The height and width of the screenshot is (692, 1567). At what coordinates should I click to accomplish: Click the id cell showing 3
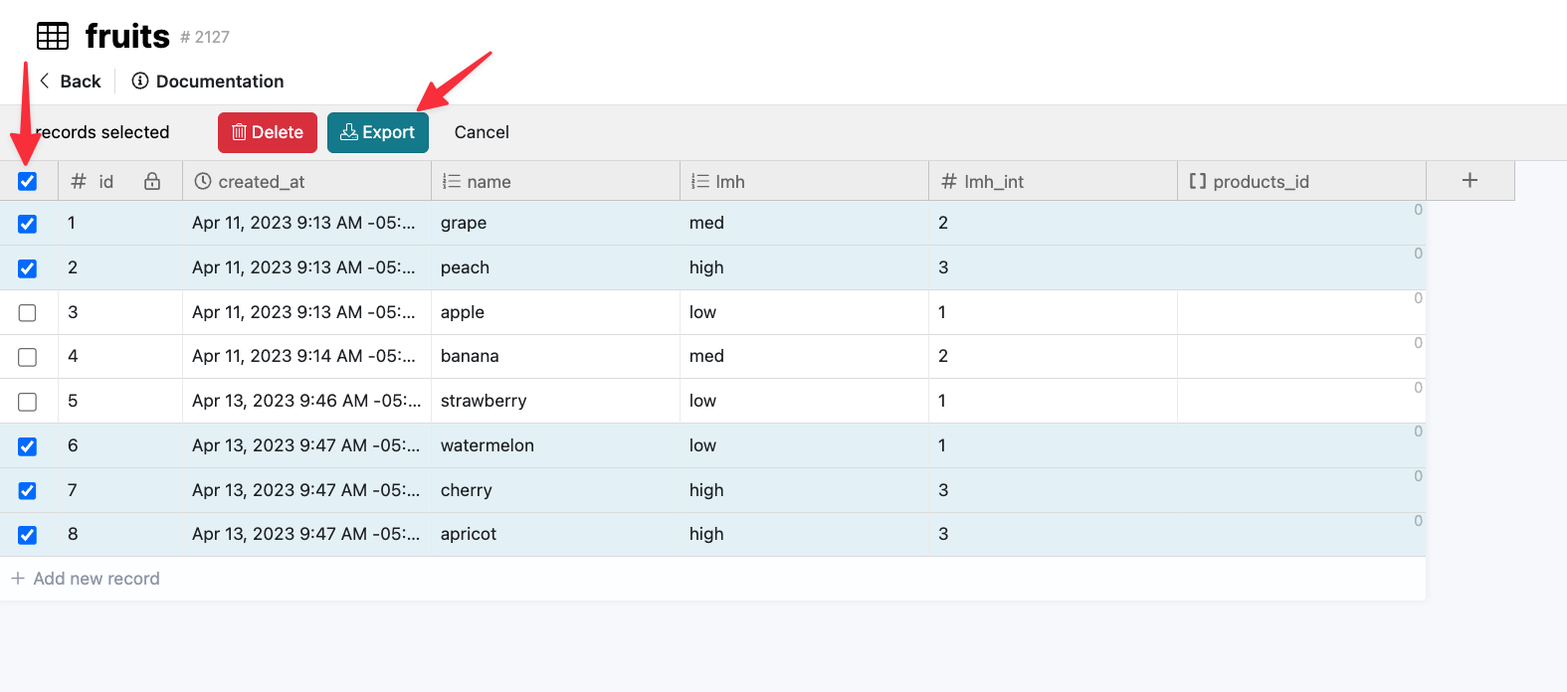click(x=120, y=312)
